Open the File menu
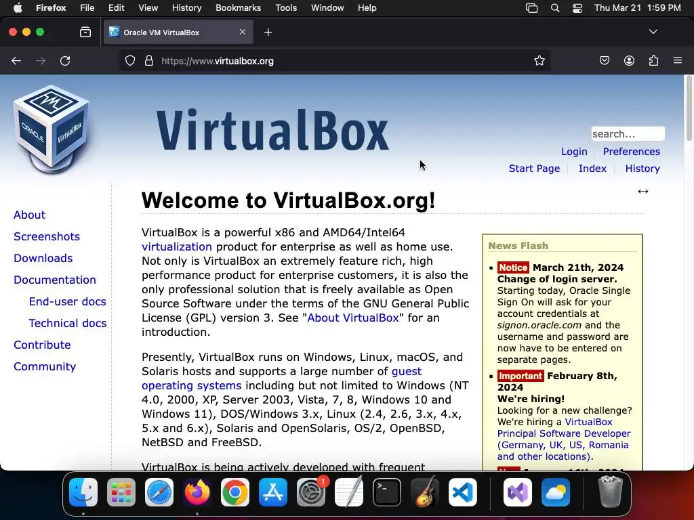Viewport: 694px width, 520px height. (x=87, y=8)
